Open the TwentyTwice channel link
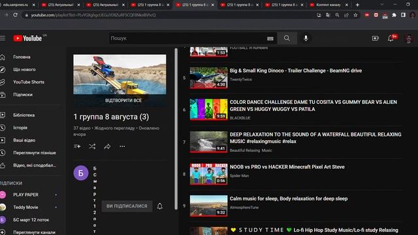418x235 pixels. coord(241,80)
